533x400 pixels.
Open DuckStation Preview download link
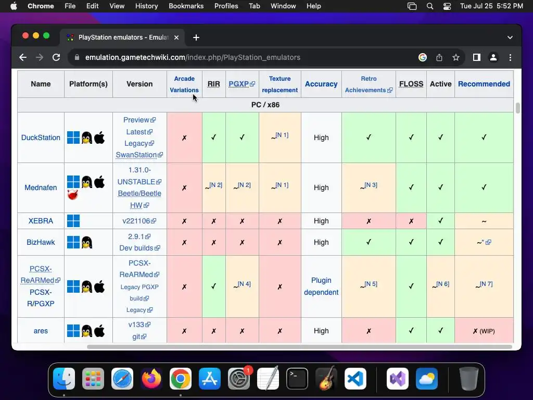pos(139,120)
